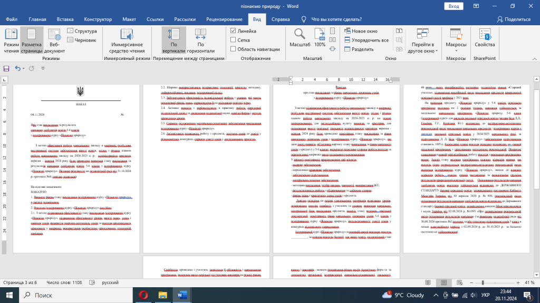Open Immersive Reader tool

point(126,41)
